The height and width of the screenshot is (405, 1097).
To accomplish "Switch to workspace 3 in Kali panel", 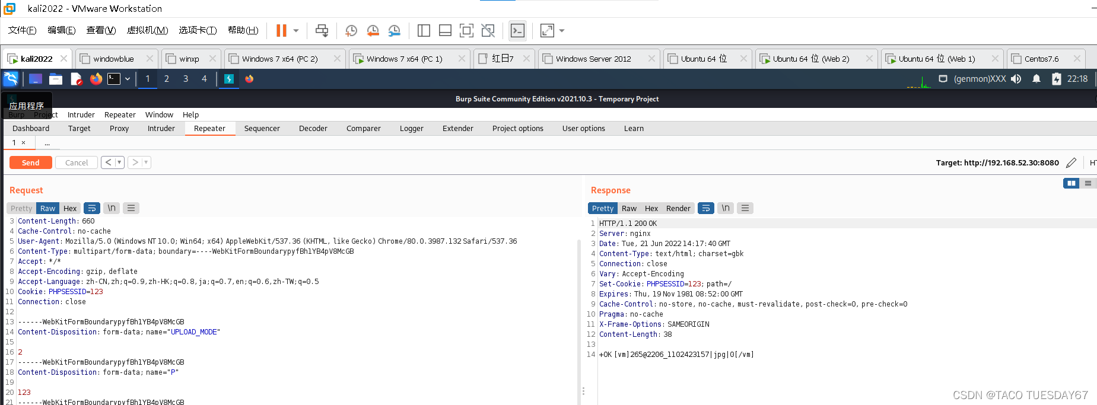I will tap(186, 79).
